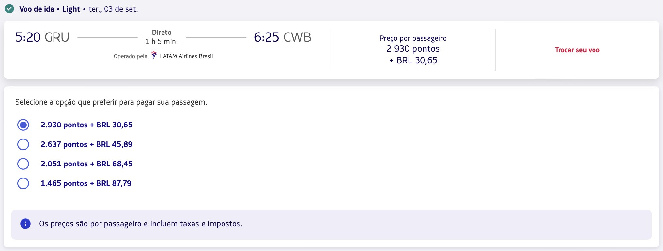Click the 1 h 5 min duration text
The height and width of the screenshot is (251, 663).
coord(162,42)
